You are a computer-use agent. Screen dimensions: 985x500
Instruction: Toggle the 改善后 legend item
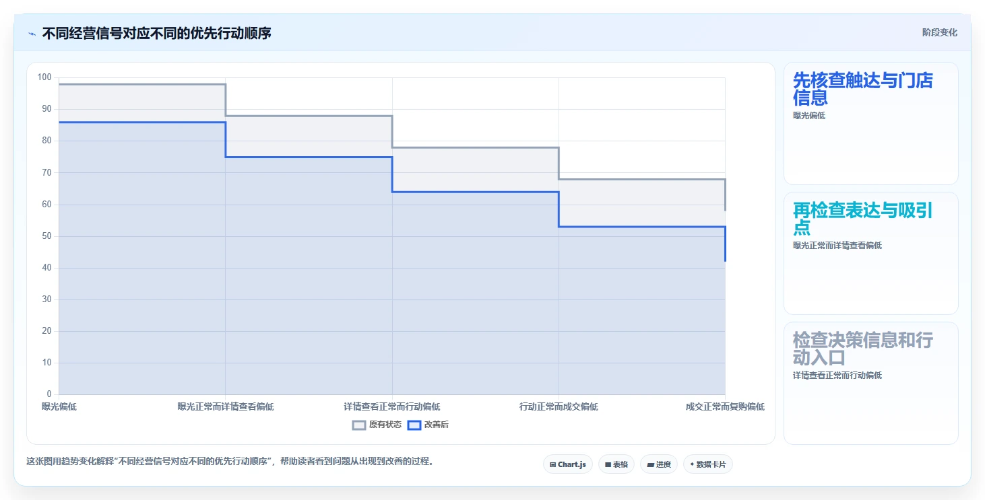(428, 425)
